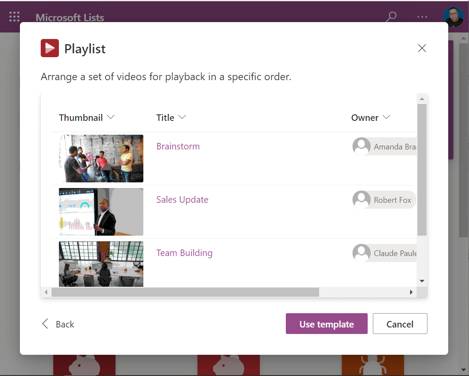Go Back to template selection

[x=64, y=324]
